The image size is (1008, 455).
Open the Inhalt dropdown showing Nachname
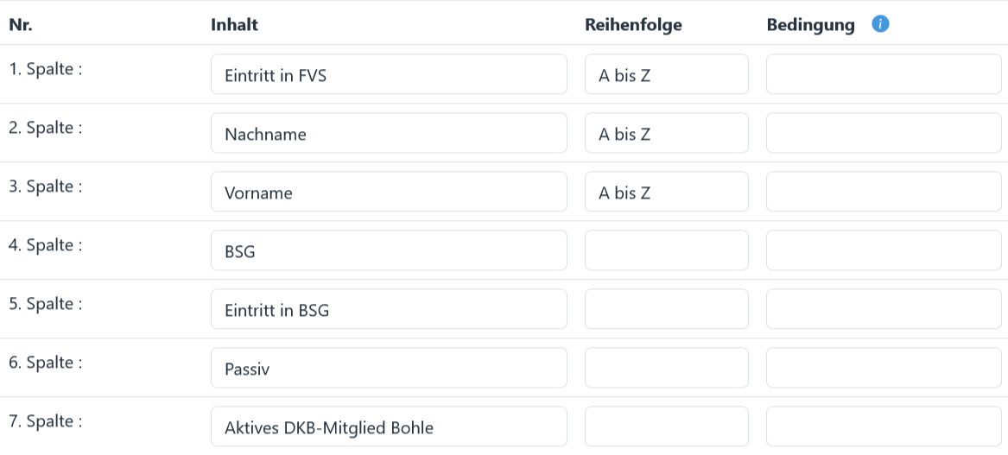[389, 134]
